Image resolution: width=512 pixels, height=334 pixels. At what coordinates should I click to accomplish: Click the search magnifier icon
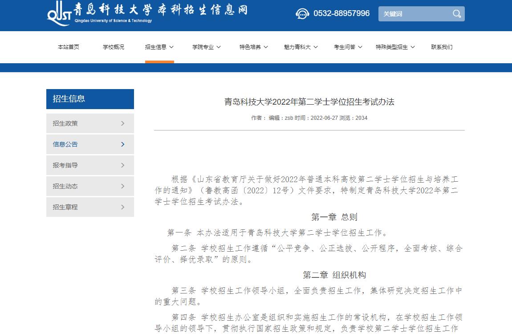pyautogui.click(x=457, y=14)
